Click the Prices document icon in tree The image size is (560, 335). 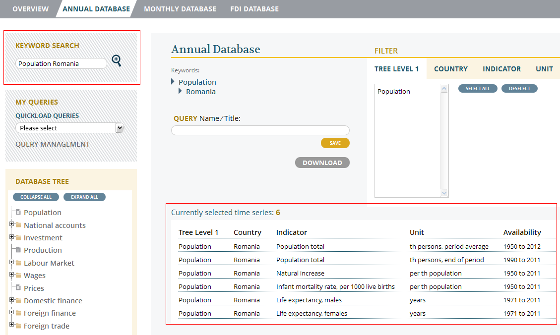click(18, 288)
